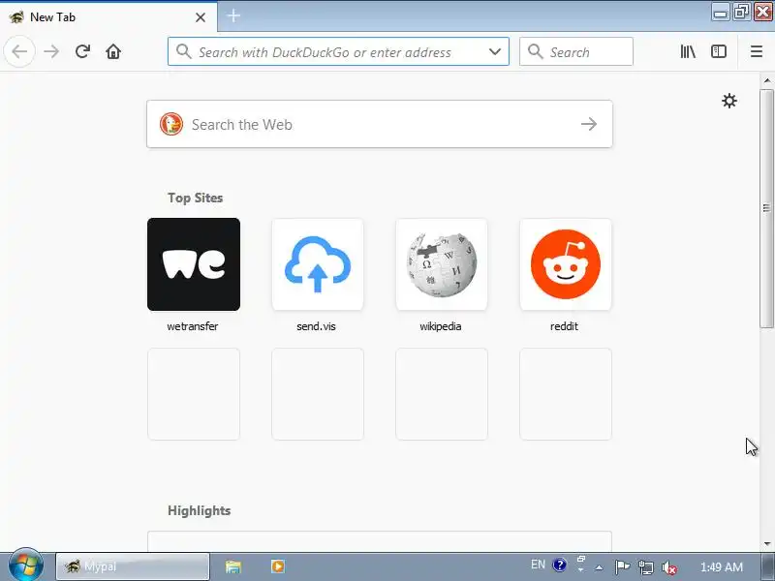Screen dimensions: 775x581
Task: Switch to Mypal taskbar button
Action: (133, 566)
